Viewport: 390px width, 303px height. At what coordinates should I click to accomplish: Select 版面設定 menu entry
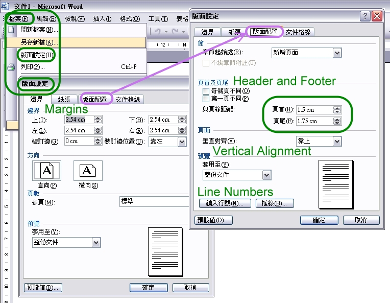click(x=76, y=55)
